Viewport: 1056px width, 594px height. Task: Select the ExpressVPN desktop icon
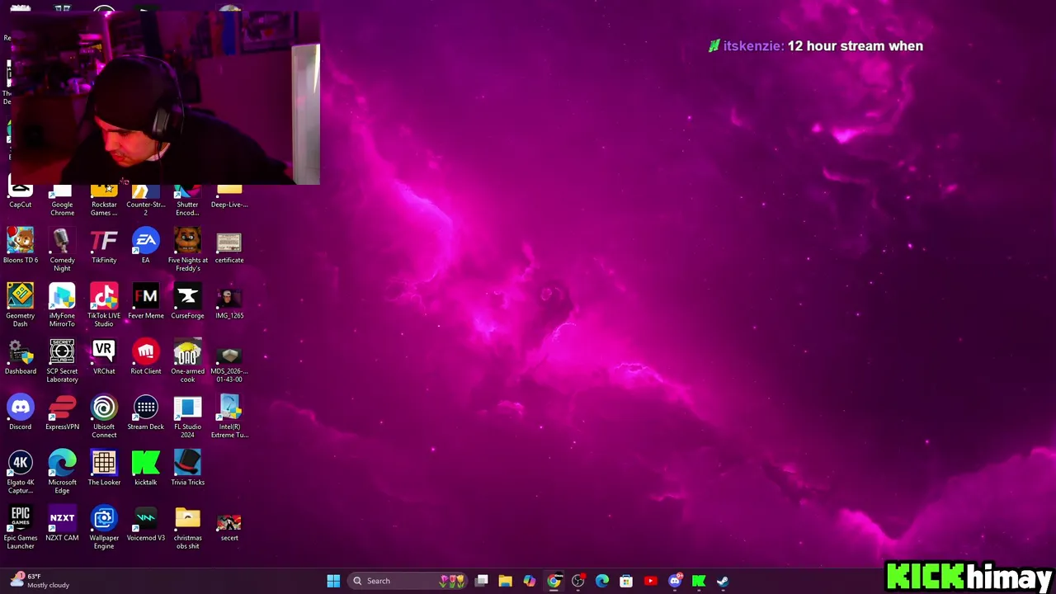tap(62, 412)
